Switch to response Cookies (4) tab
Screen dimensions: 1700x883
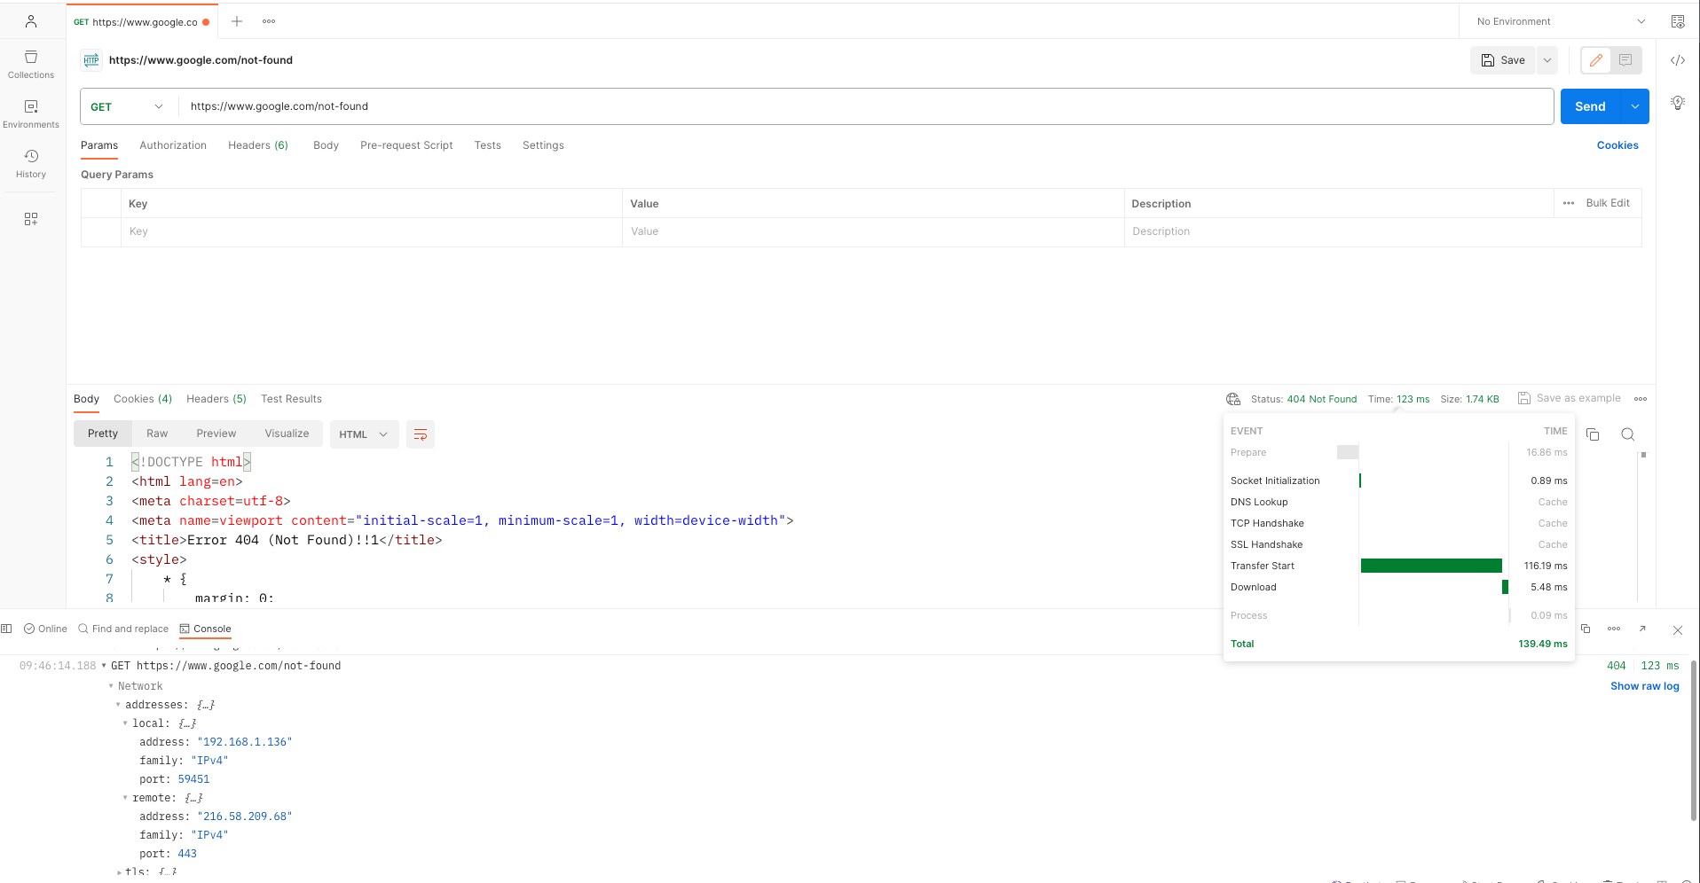tap(143, 399)
